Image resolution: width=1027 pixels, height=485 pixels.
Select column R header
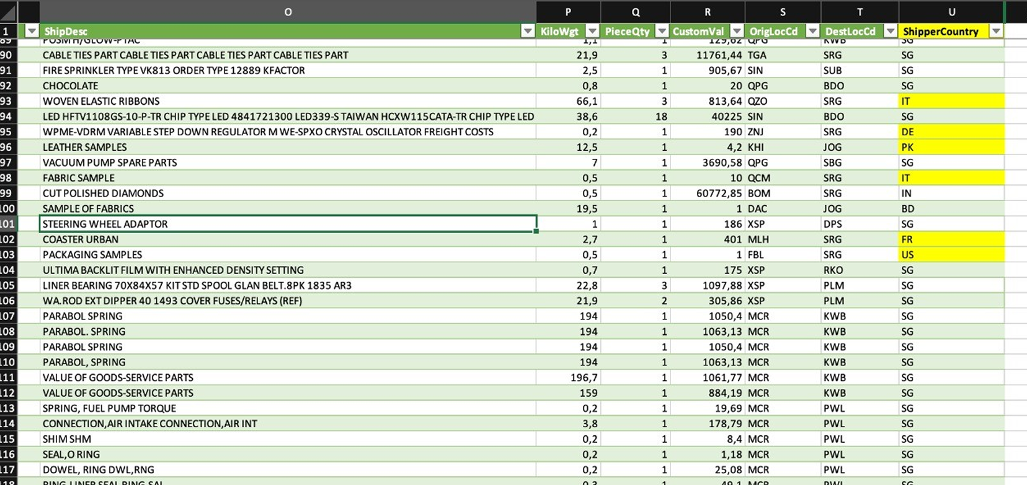click(707, 12)
